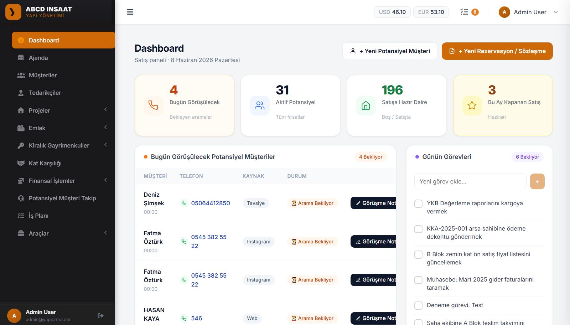The width and height of the screenshot is (570, 325).
Task: Check the Muhasebe Mart 2025 gider faturaları task
Action: 418,280
